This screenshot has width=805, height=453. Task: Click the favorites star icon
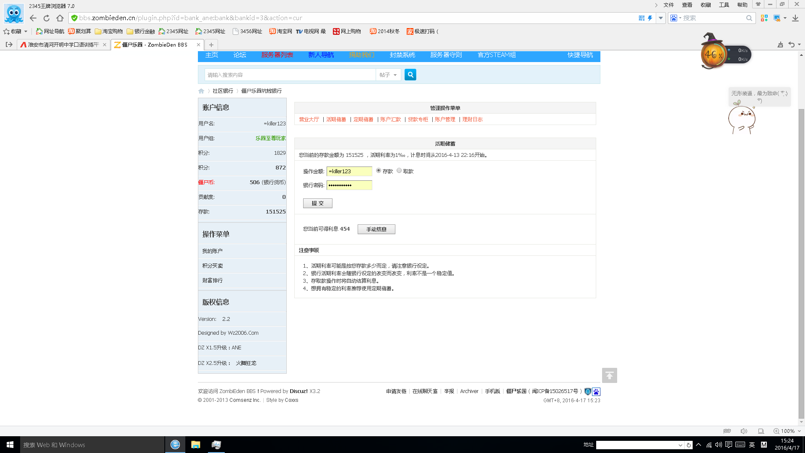coord(6,31)
